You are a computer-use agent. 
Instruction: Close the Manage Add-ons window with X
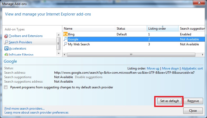(199, 3)
